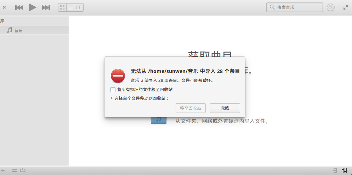
Task: Click the 搜索音乐 search field
Action: tap(295, 7)
